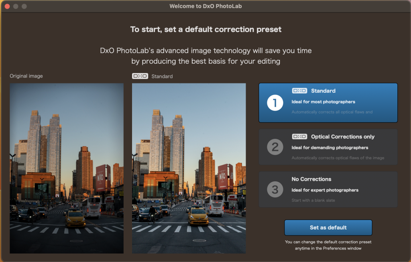Image resolution: width=411 pixels, height=262 pixels.
Task: Click the Set as default button
Action: pyautogui.click(x=328, y=227)
